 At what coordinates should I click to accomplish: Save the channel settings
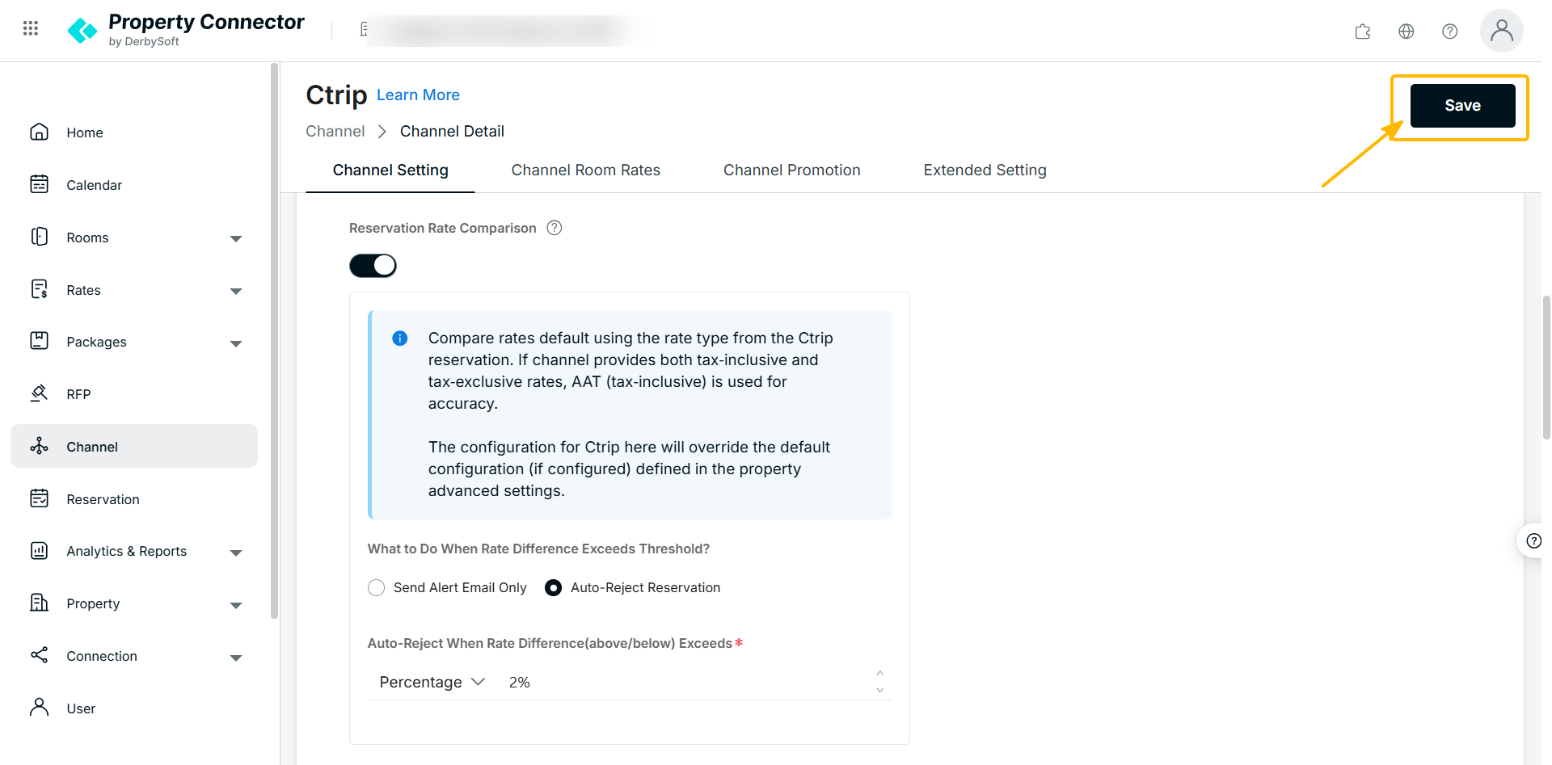[1463, 106]
